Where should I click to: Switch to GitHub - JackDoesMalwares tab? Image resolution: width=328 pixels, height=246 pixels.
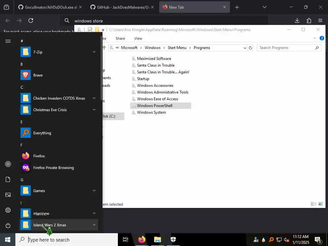(x=122, y=7)
